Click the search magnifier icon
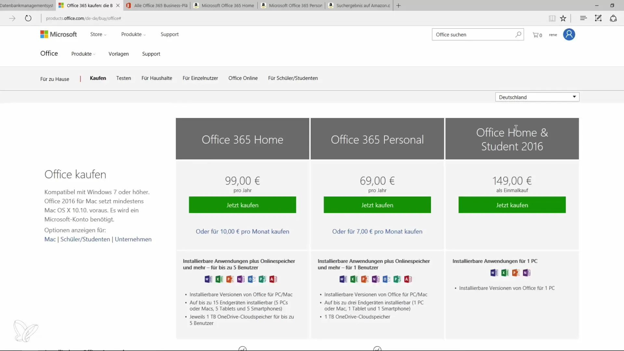Viewport: 624px width, 351px height. (518, 34)
